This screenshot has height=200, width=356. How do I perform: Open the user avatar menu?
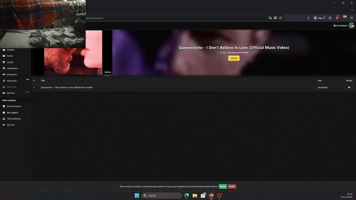click(x=352, y=26)
